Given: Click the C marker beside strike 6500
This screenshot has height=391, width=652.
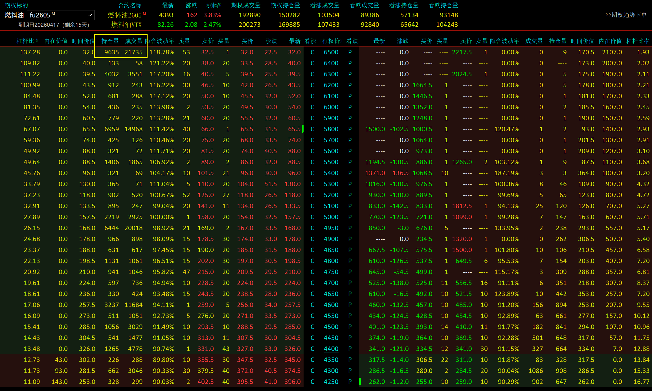Looking at the screenshot, I should pyautogui.click(x=312, y=52).
